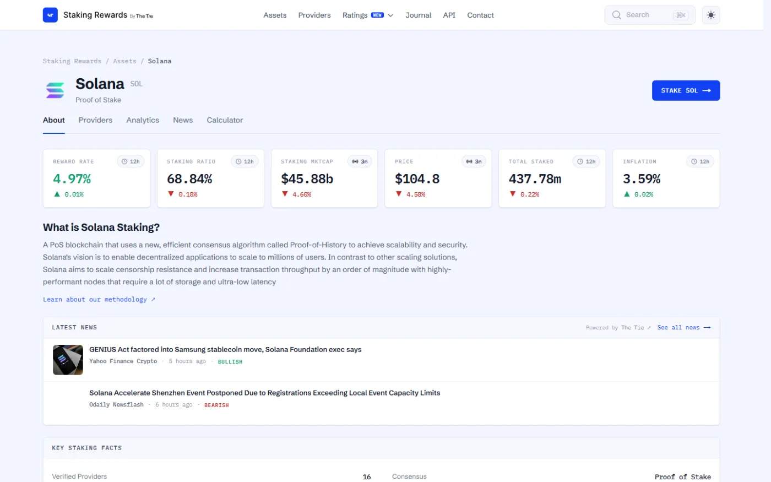Image resolution: width=771 pixels, height=482 pixels.
Task: Click the 3m live badge on Staking Mktcap card
Action: [360, 161]
